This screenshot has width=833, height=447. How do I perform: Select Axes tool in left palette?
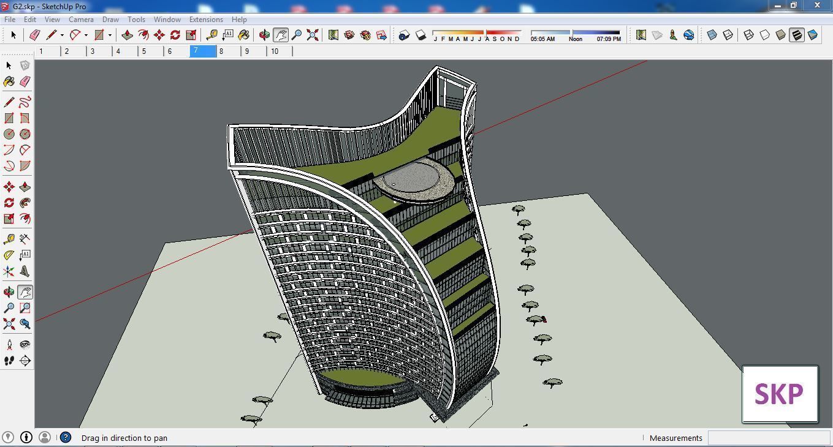(x=9, y=271)
